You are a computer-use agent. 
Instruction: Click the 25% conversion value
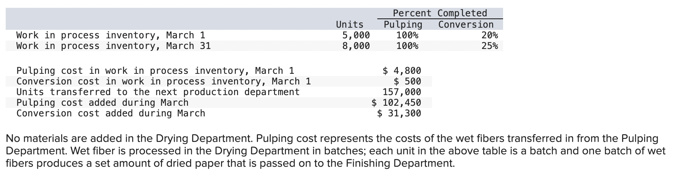pos(490,46)
